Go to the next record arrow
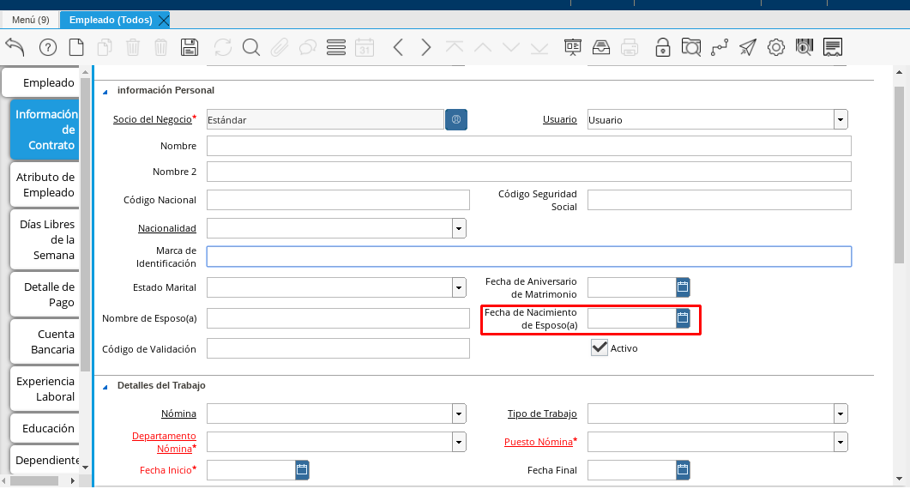 425,47
